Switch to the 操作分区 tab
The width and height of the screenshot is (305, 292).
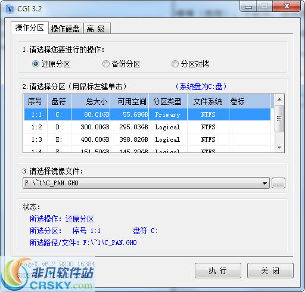pos(30,27)
